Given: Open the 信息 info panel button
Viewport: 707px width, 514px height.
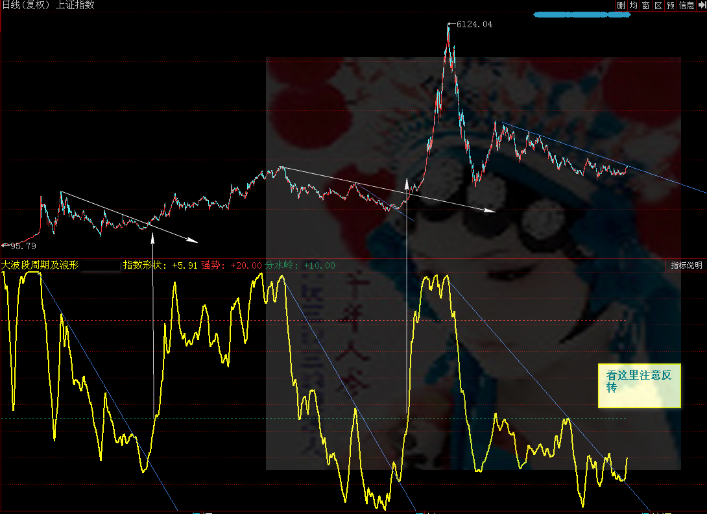Looking at the screenshot, I should click(686, 5).
